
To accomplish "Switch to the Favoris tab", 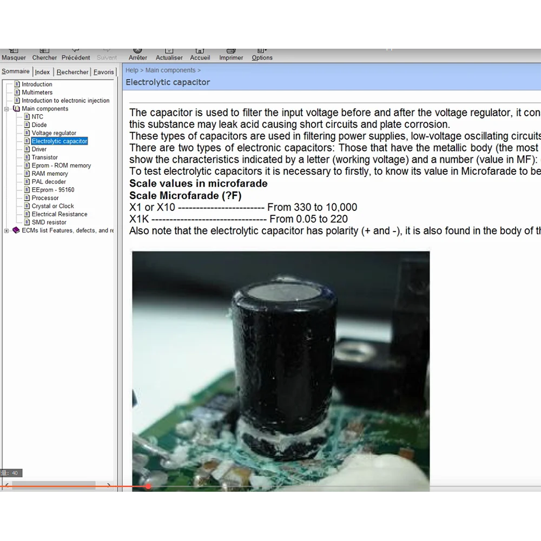I will pyautogui.click(x=103, y=72).
